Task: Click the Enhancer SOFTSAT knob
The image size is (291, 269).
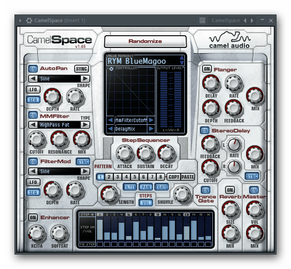Action: [x=59, y=233]
